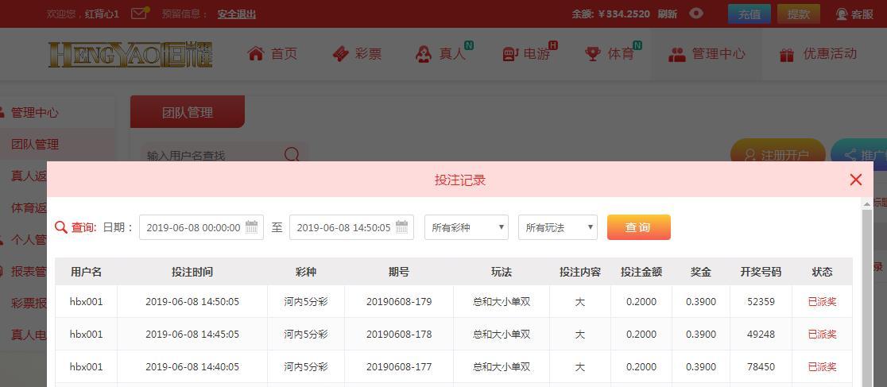Click the gift icon for 优惠活动
The image size is (887, 387).
pos(787,54)
